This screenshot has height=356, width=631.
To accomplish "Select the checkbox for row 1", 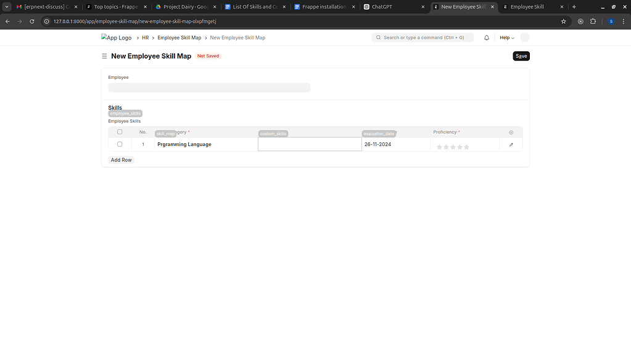I will tap(119, 144).
